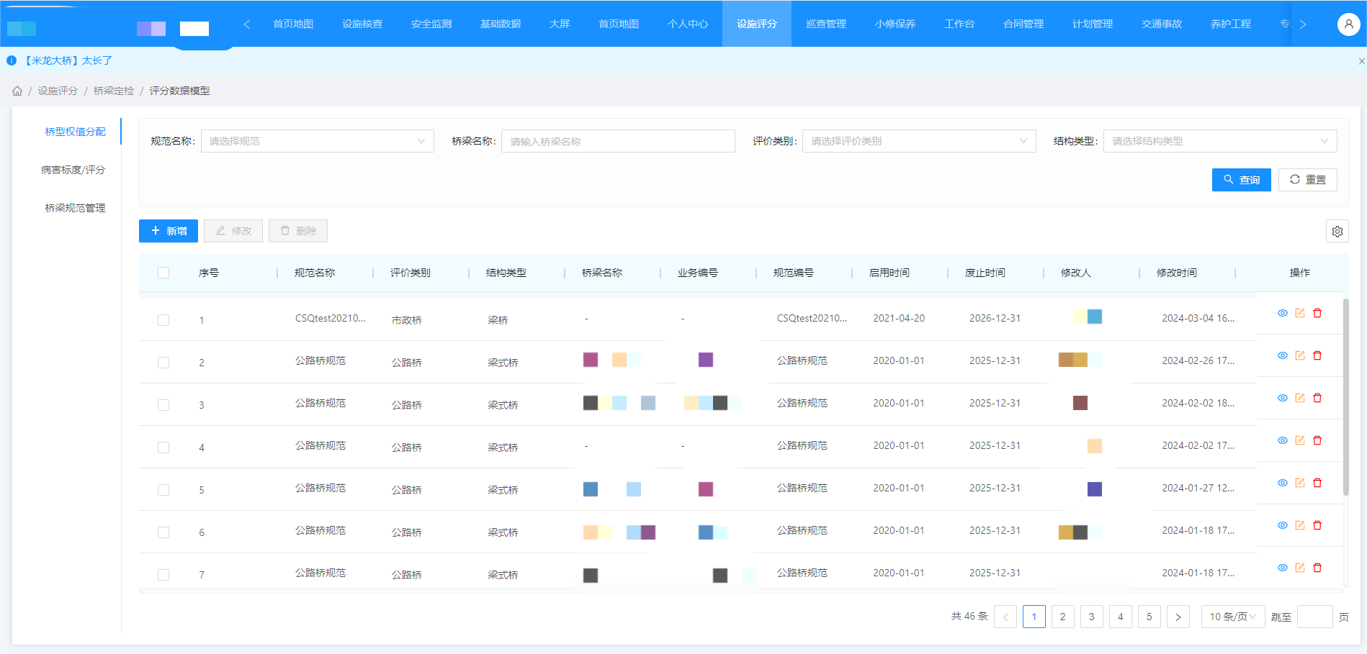This screenshot has width=1367, height=654.
Task: Open 桥梁定检 breadcrumb link
Action: coord(114,91)
